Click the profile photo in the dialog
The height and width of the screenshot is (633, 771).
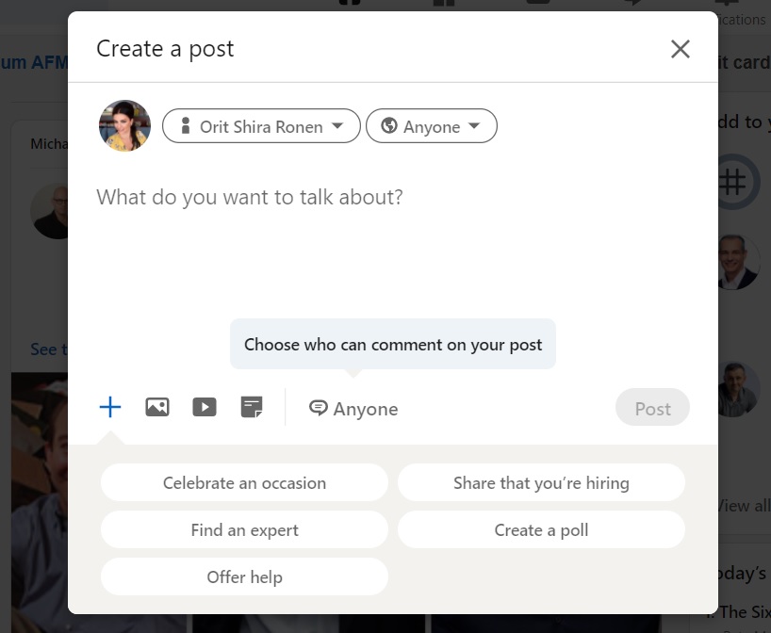125,126
